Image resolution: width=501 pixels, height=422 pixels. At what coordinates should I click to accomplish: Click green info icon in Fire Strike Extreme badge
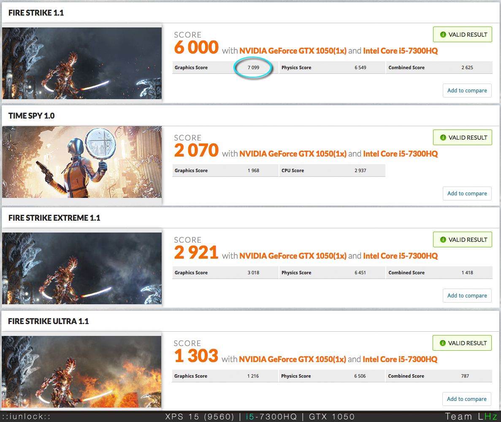point(443,240)
